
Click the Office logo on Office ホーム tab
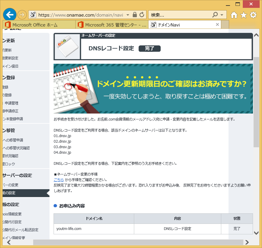(x=8, y=25)
